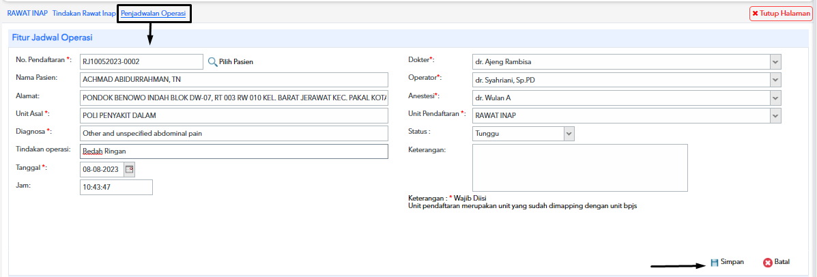This screenshot has width=817, height=277.
Task: Click the Unit Asal input field
Action: point(234,115)
